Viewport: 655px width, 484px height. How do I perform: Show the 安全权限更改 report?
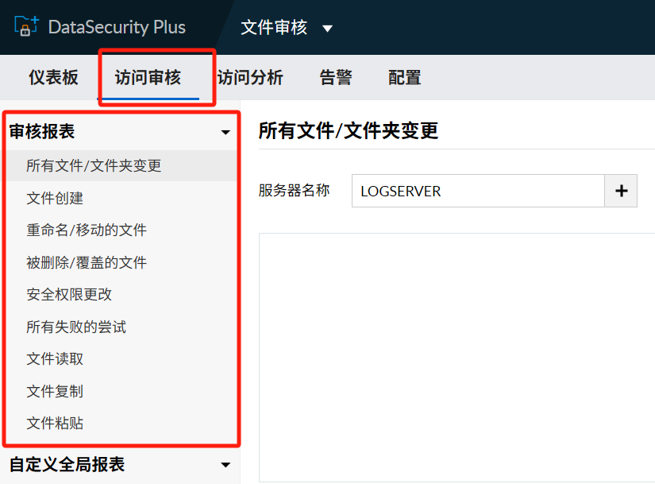pos(69,294)
